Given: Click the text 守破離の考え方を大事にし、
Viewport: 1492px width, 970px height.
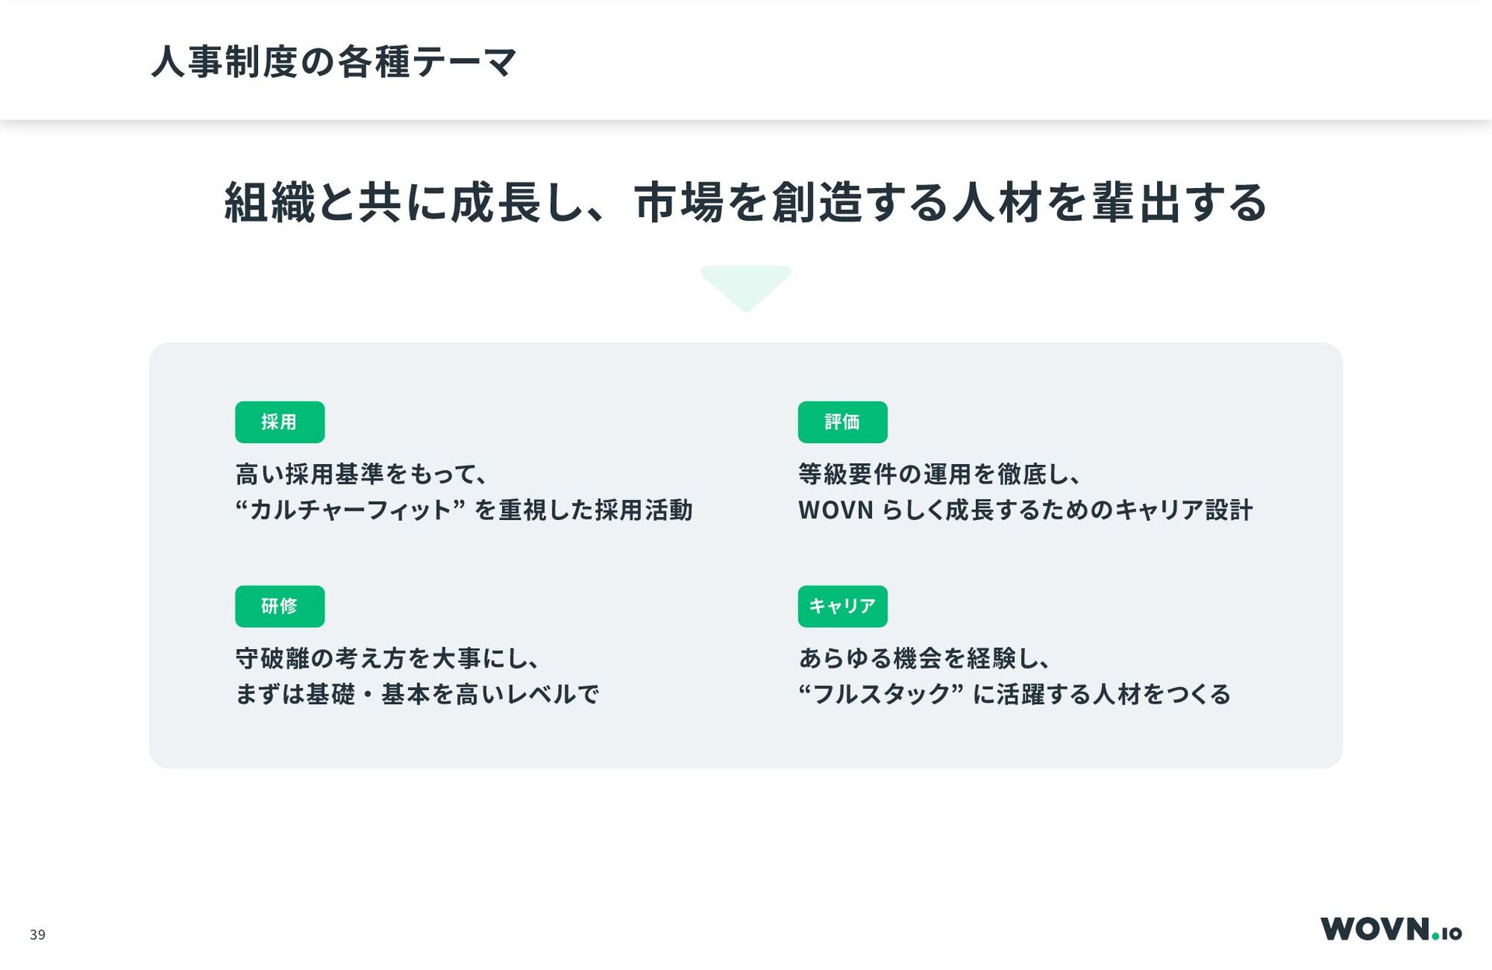Looking at the screenshot, I should tap(387, 658).
